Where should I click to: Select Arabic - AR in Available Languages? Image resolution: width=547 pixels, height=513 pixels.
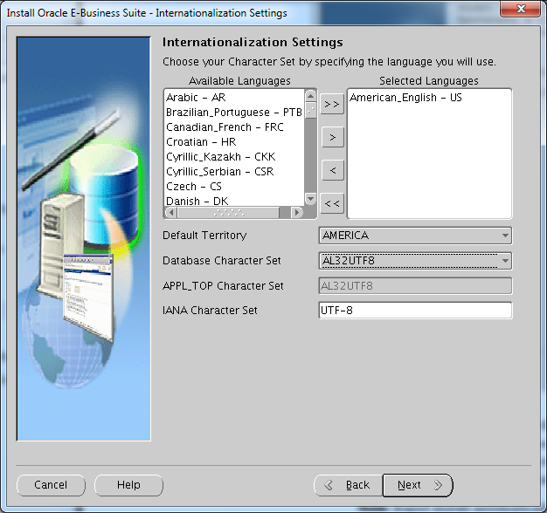234,97
